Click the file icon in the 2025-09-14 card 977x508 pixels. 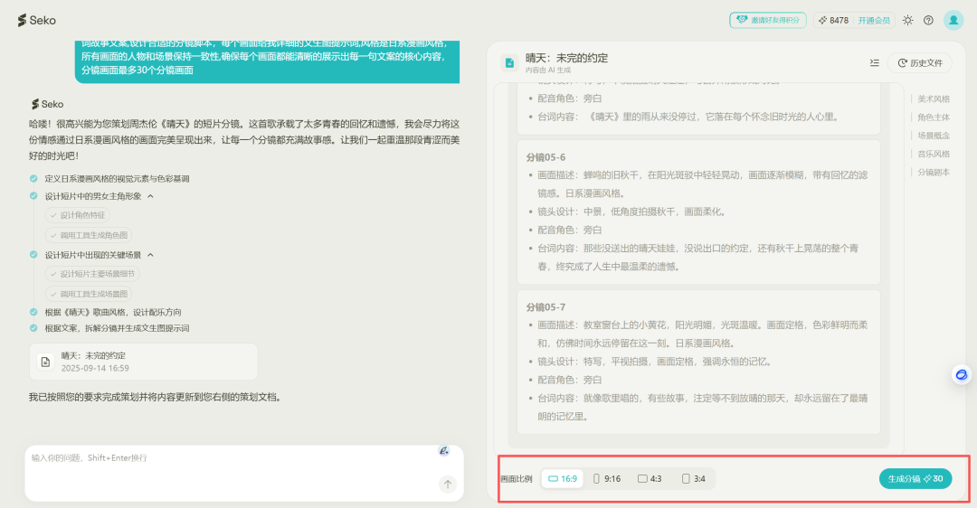click(45, 362)
